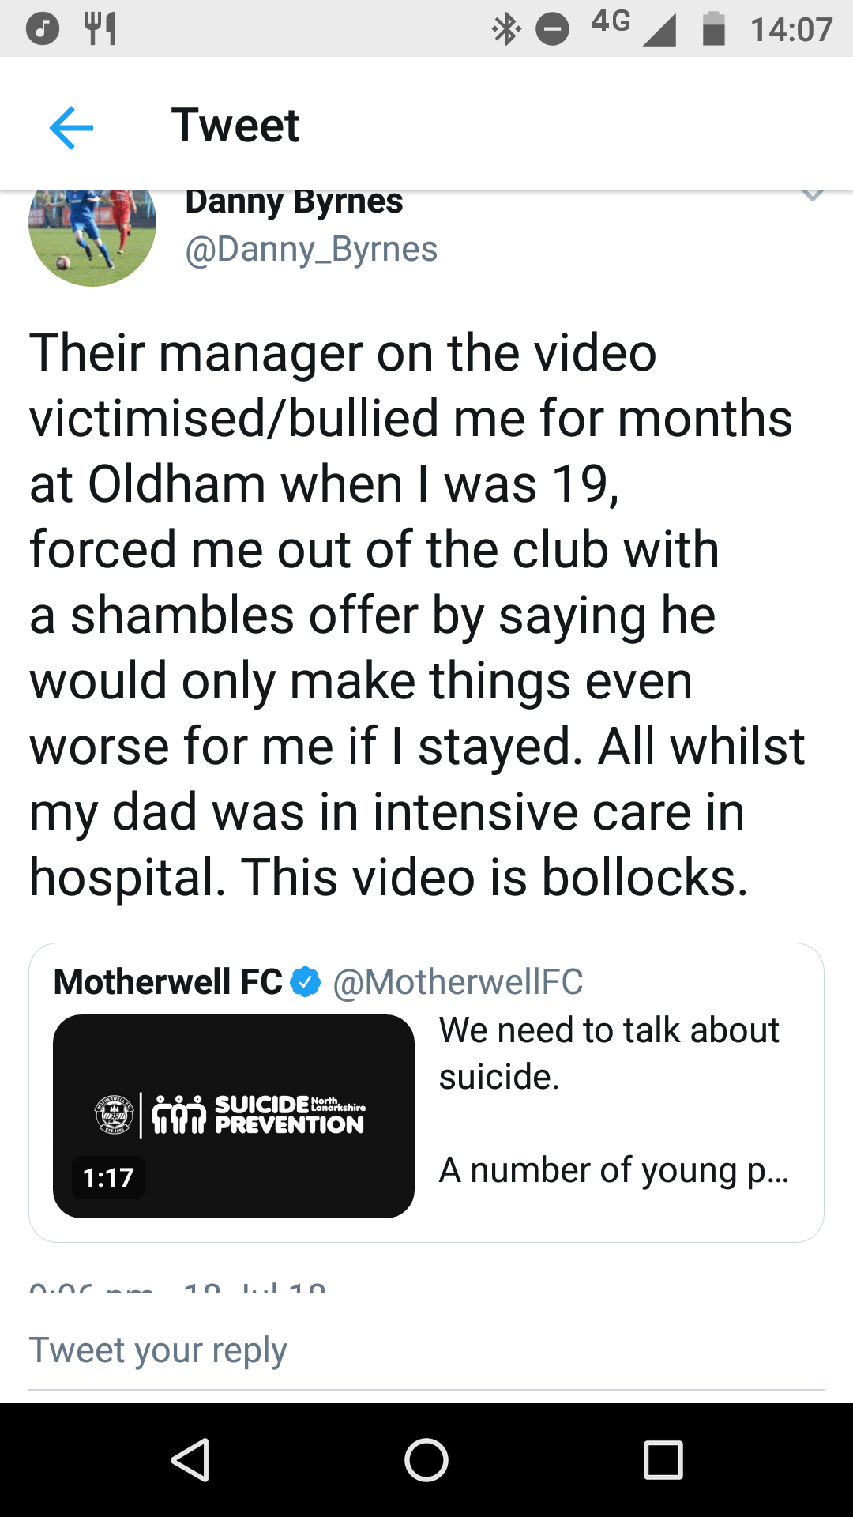Image resolution: width=853 pixels, height=1517 pixels.
Task: Open the @MotherwellFC handle in quoted tweet
Action: click(458, 982)
